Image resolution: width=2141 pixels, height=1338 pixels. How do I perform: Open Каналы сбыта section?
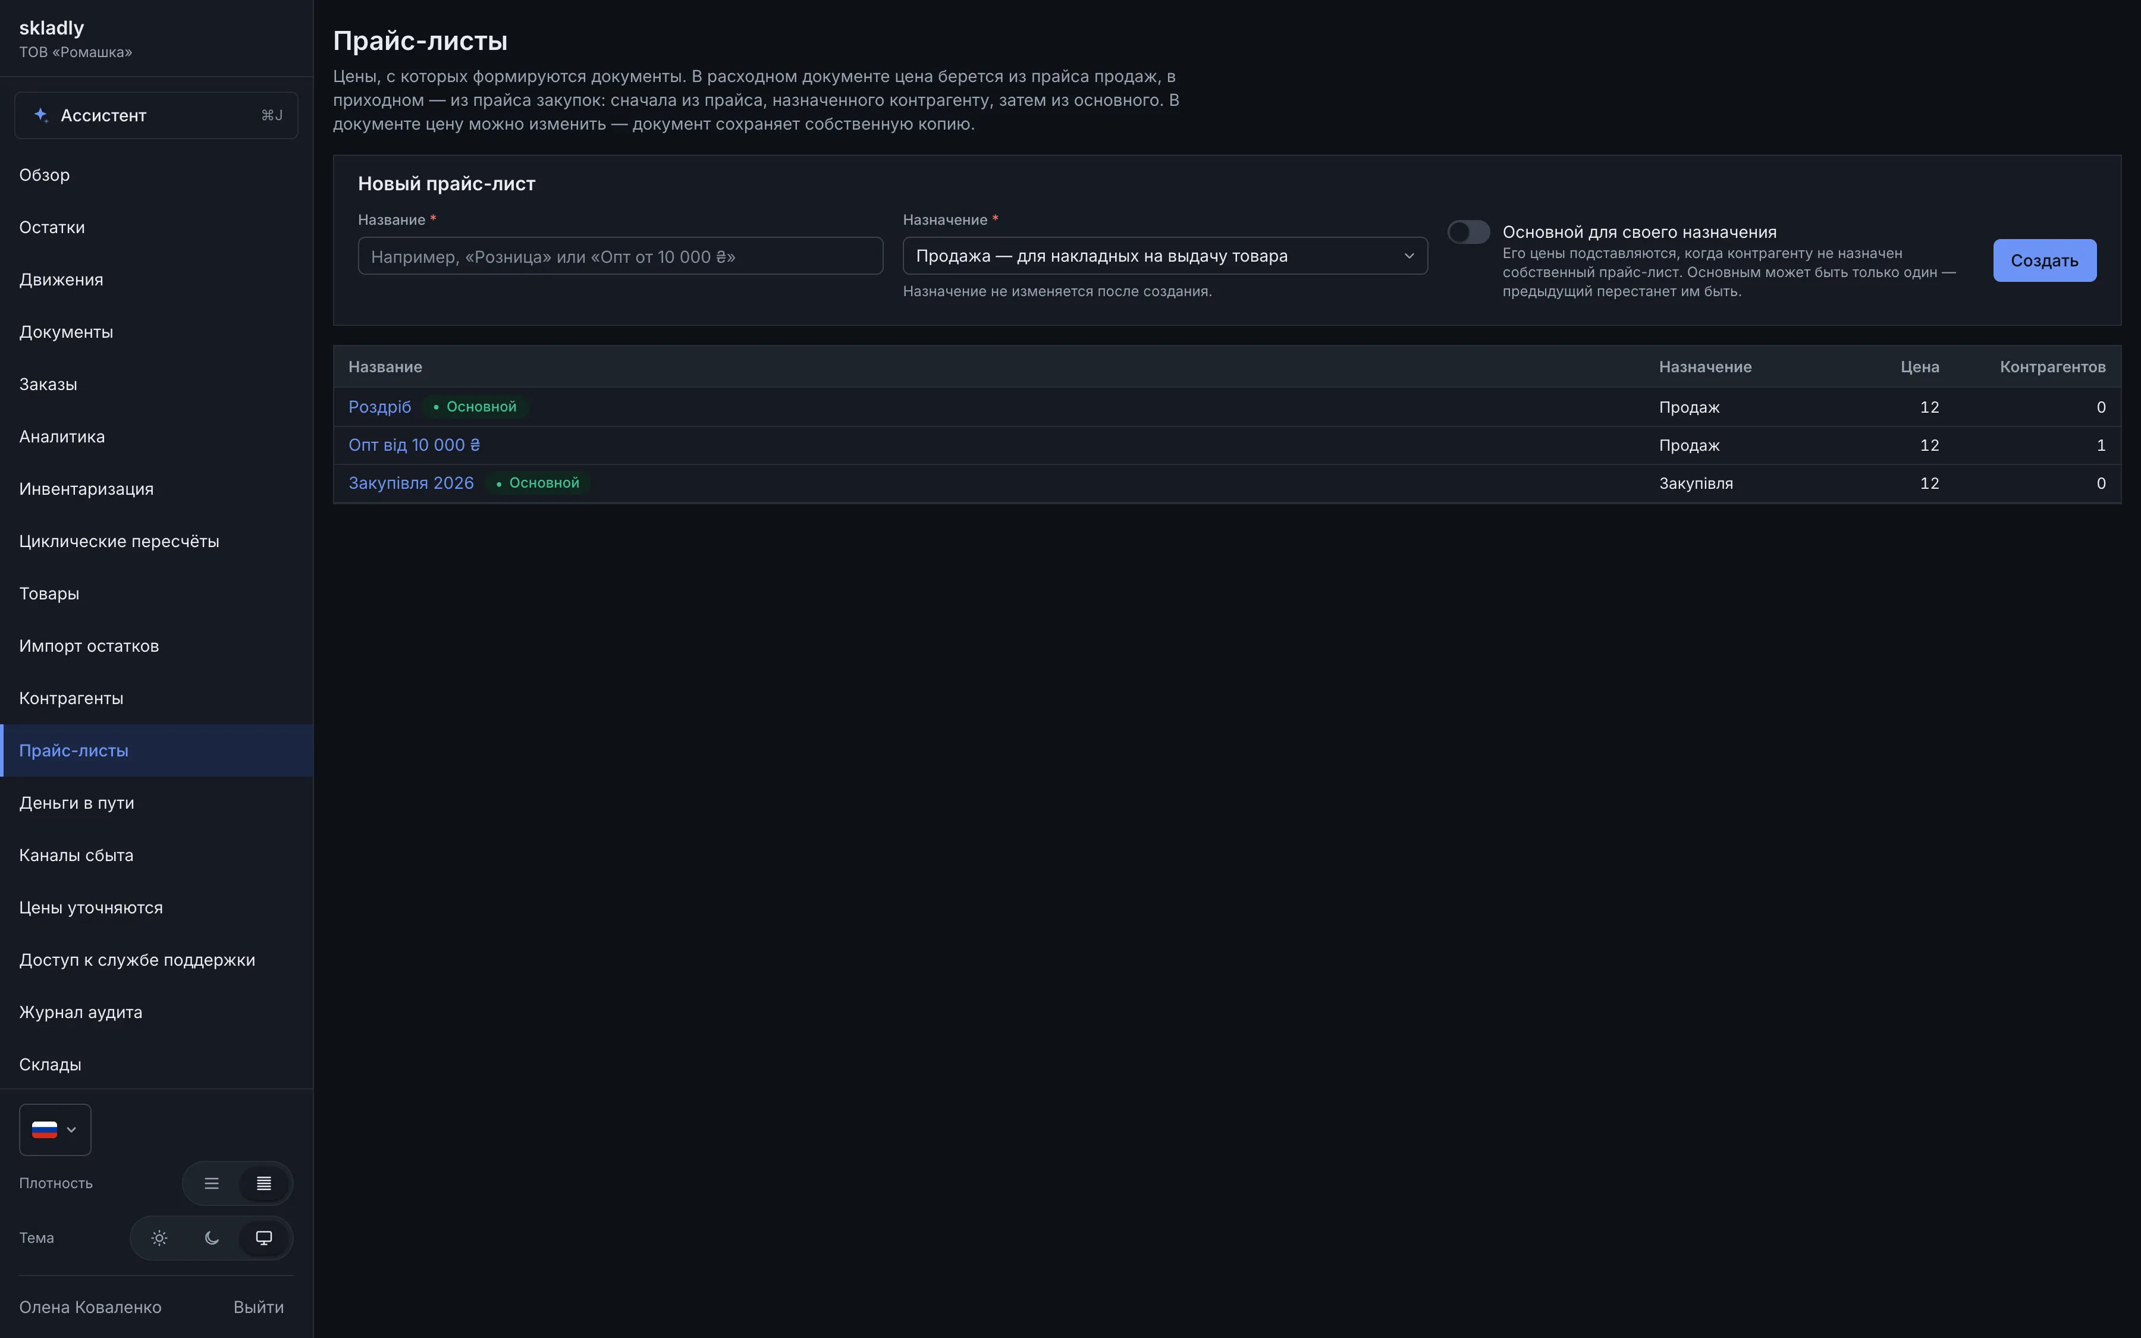(156, 855)
